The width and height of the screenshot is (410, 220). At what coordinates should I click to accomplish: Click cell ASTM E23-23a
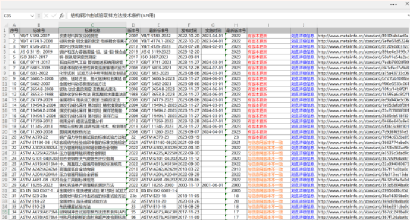[39, 196]
